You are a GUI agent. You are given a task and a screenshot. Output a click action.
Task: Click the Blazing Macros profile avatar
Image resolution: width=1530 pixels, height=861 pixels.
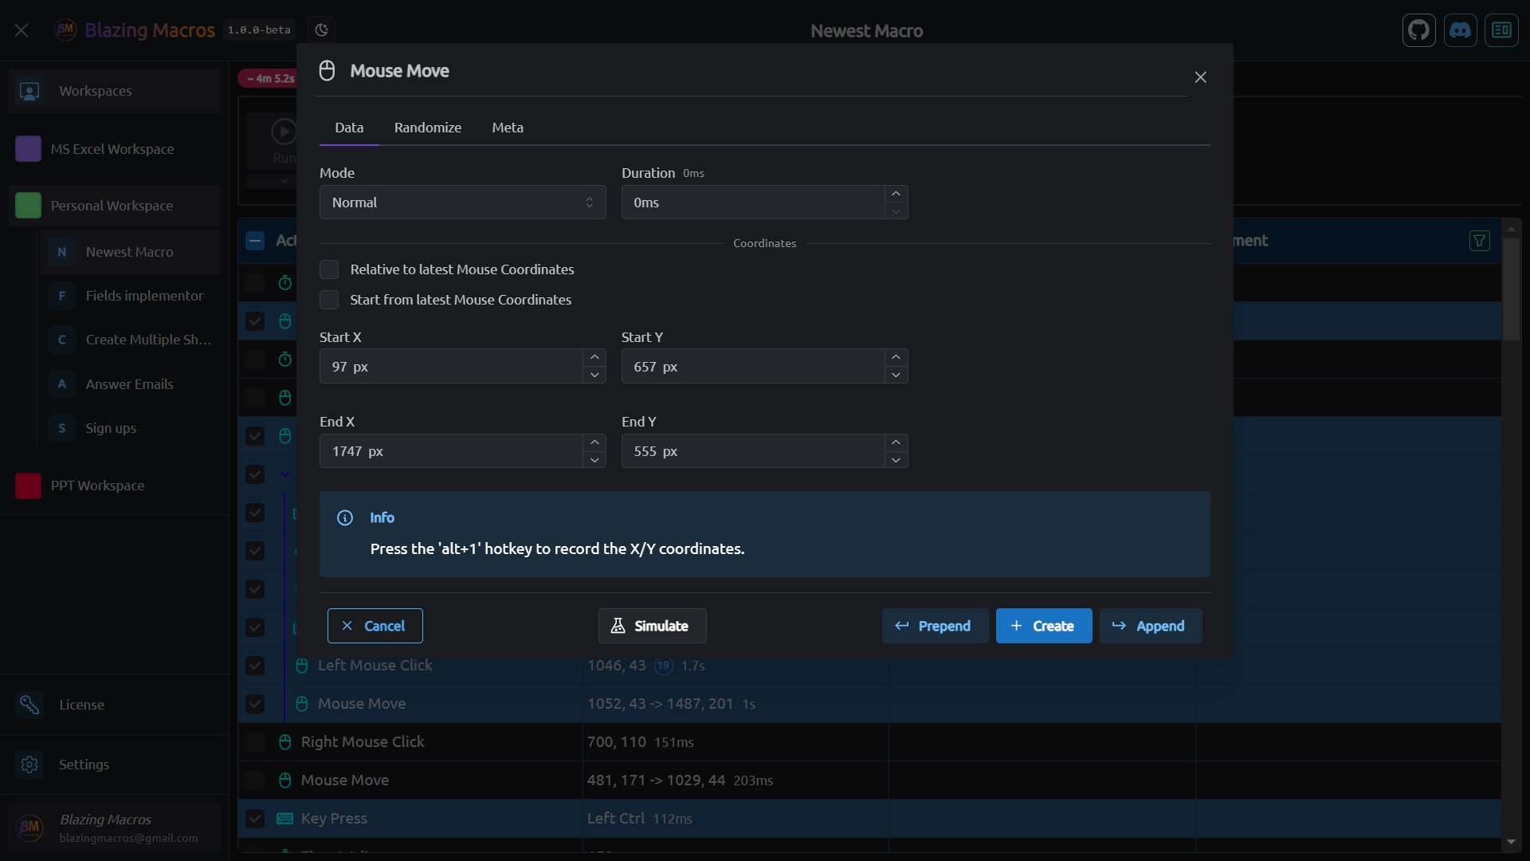[x=29, y=828]
